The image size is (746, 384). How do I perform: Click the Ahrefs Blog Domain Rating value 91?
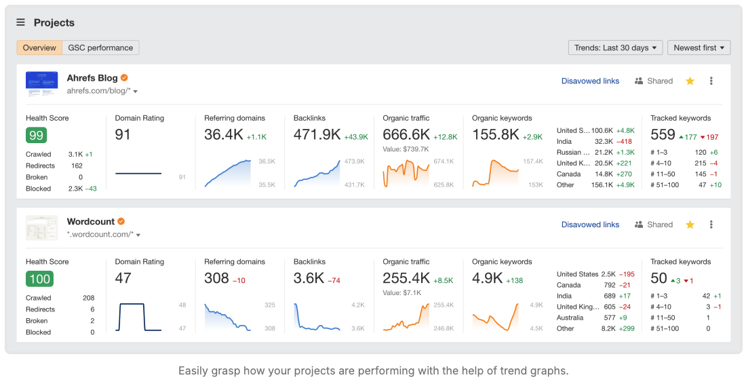click(122, 134)
